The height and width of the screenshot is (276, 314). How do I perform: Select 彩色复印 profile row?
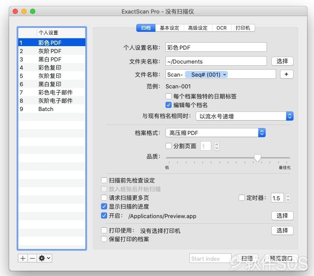point(52,67)
